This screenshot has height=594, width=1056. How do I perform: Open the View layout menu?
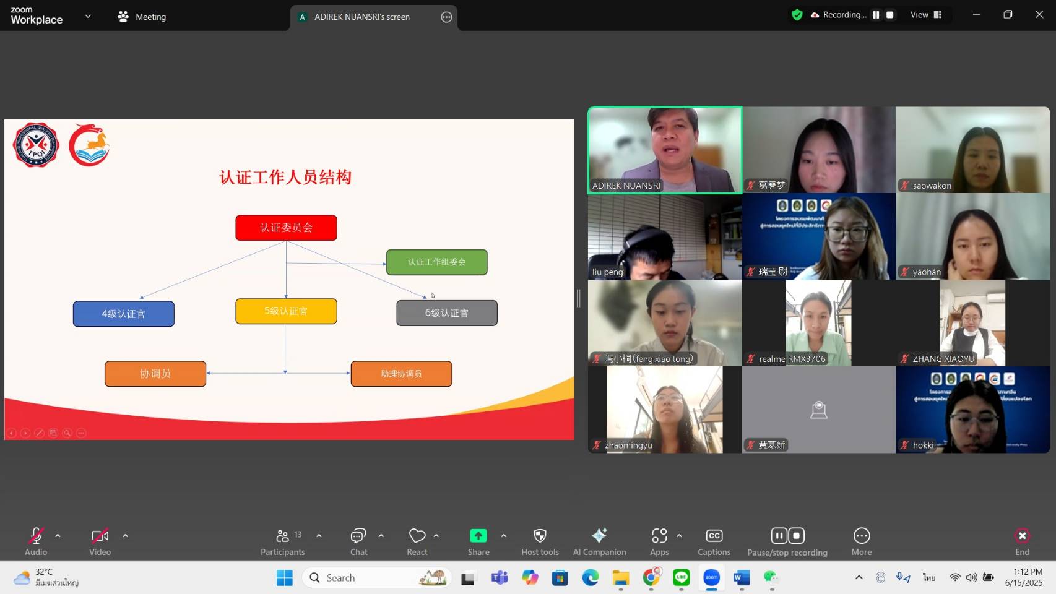coord(925,15)
